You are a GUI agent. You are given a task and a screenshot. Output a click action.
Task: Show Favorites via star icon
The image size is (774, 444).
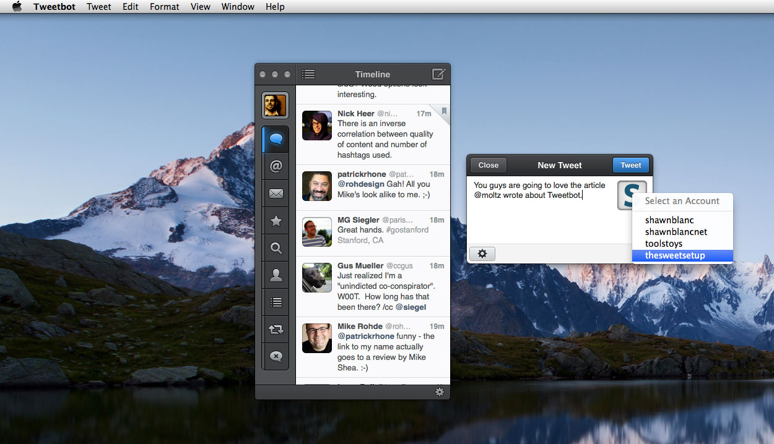[276, 221]
